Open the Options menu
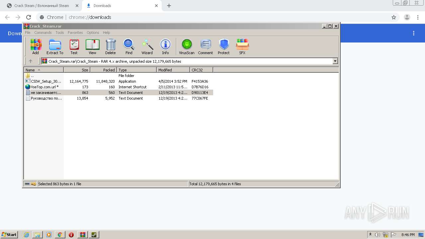 pos(93,33)
